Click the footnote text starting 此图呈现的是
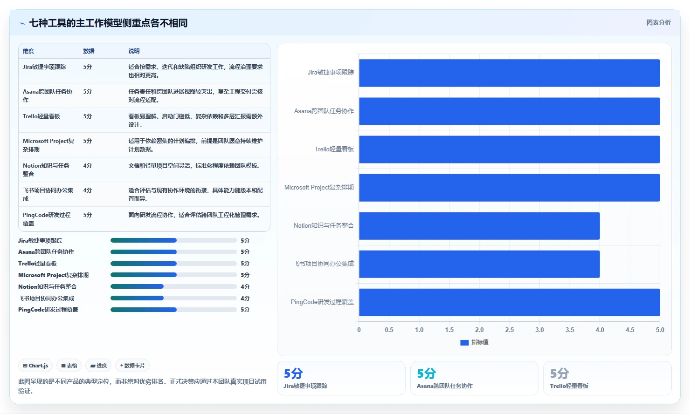The height and width of the screenshot is (414, 690). pos(142,386)
